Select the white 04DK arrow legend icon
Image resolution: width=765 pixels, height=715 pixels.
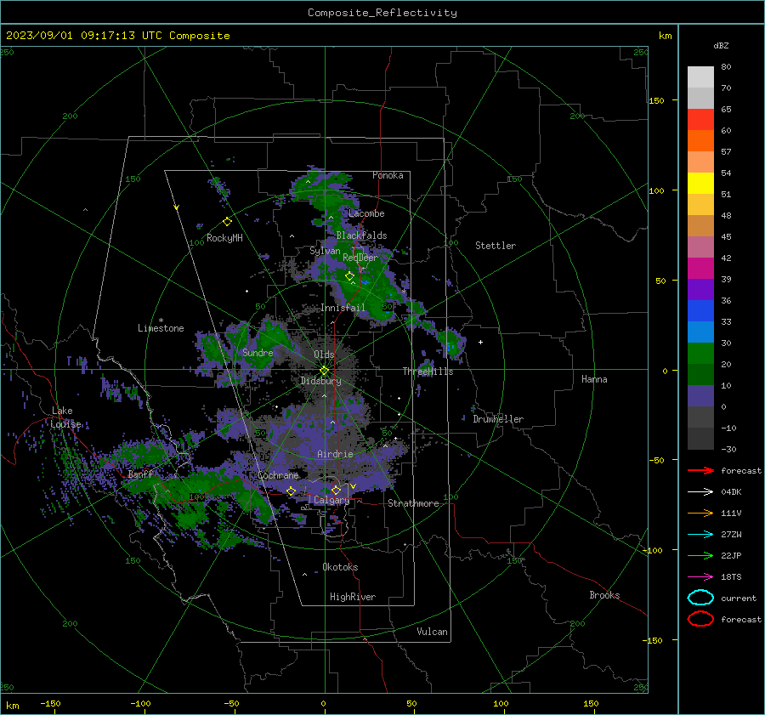coord(700,492)
